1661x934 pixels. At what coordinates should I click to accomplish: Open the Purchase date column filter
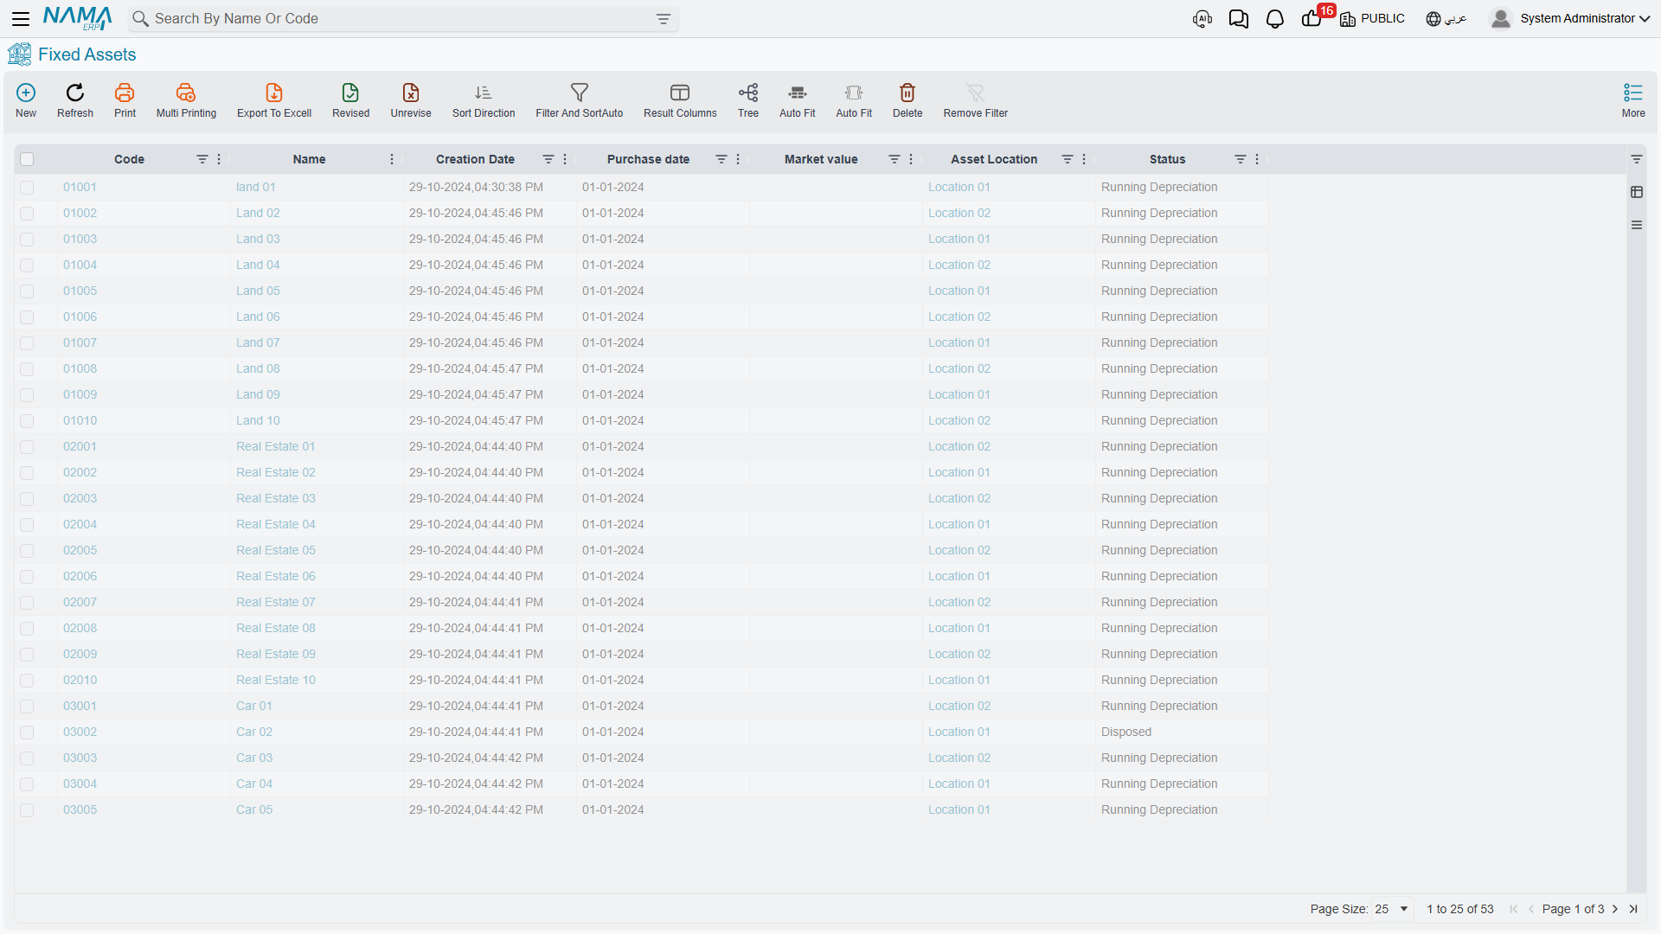point(721,159)
